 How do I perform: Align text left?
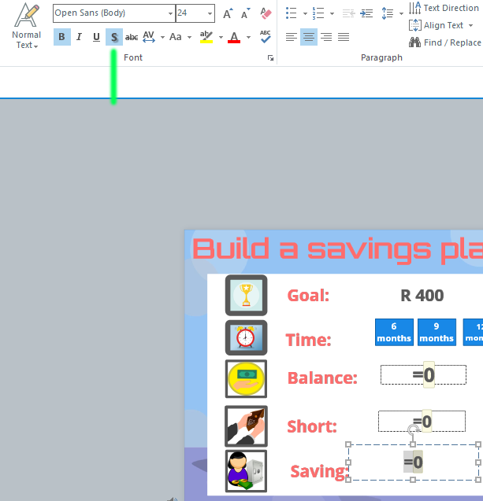pyautogui.click(x=292, y=37)
